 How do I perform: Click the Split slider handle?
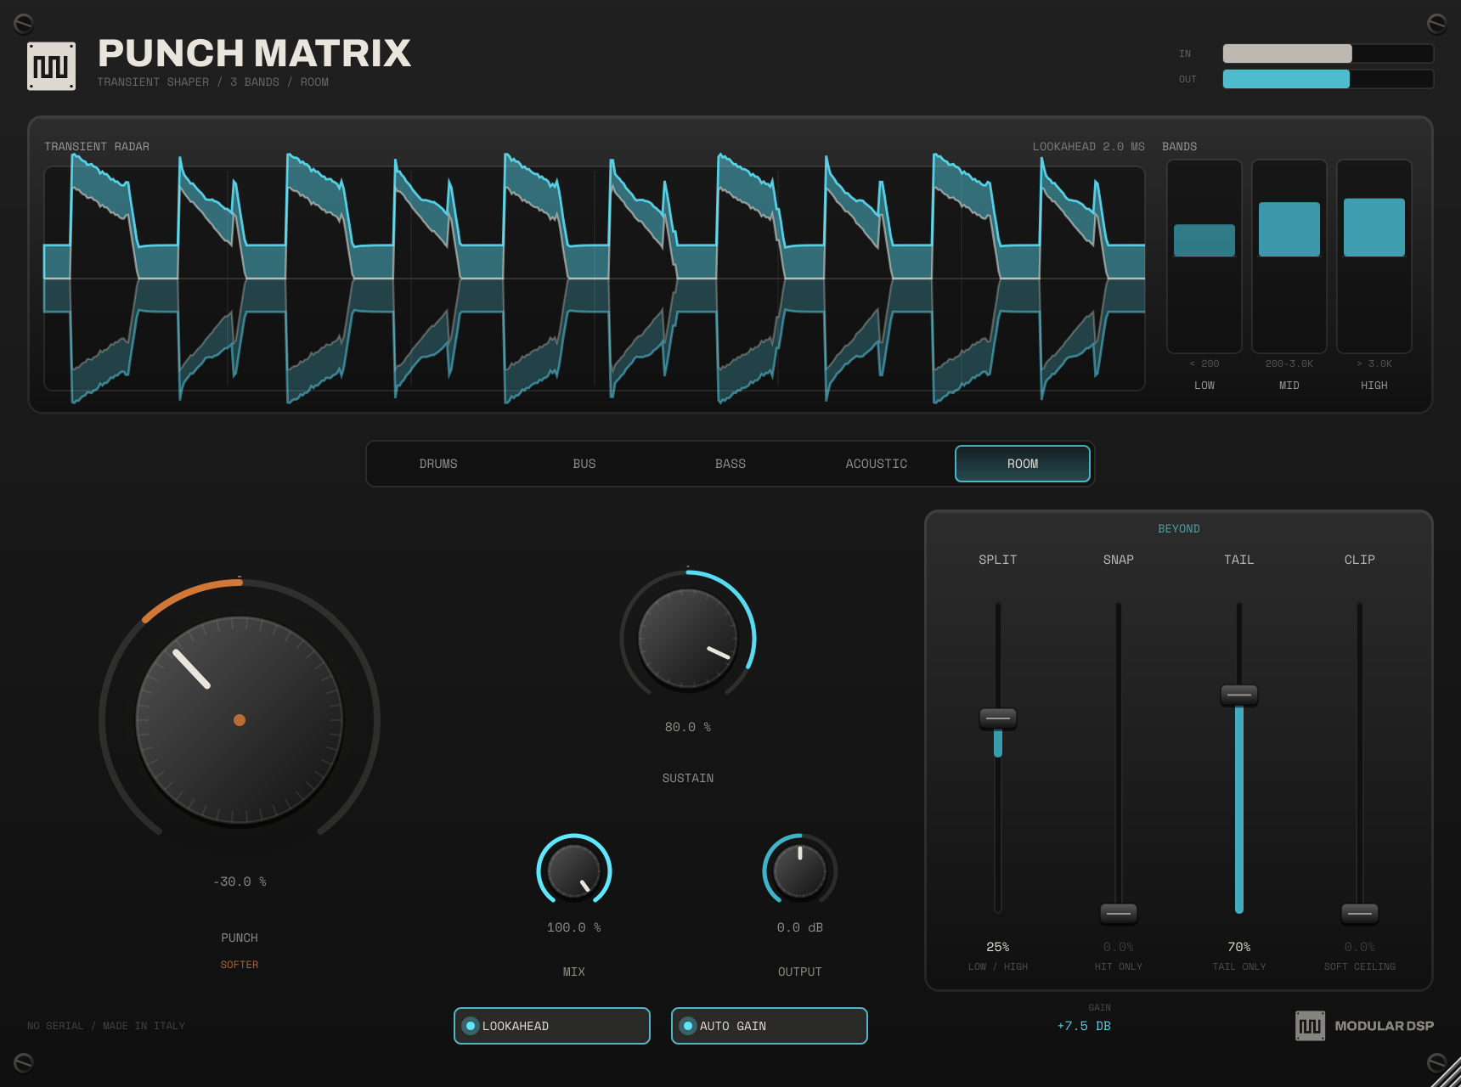click(998, 718)
